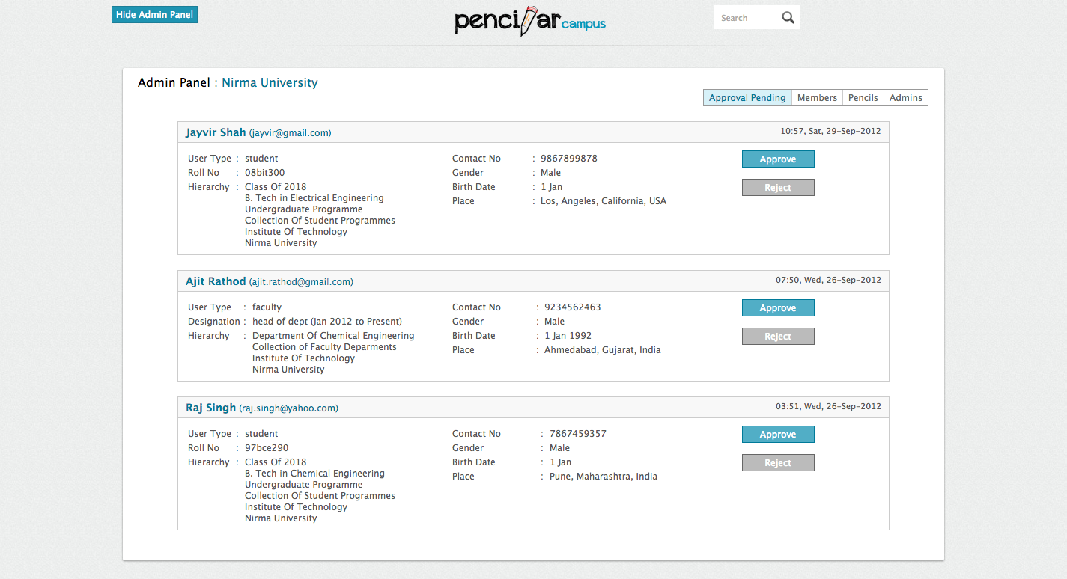Switch to the Admins tab
1067x579 pixels.
click(905, 98)
